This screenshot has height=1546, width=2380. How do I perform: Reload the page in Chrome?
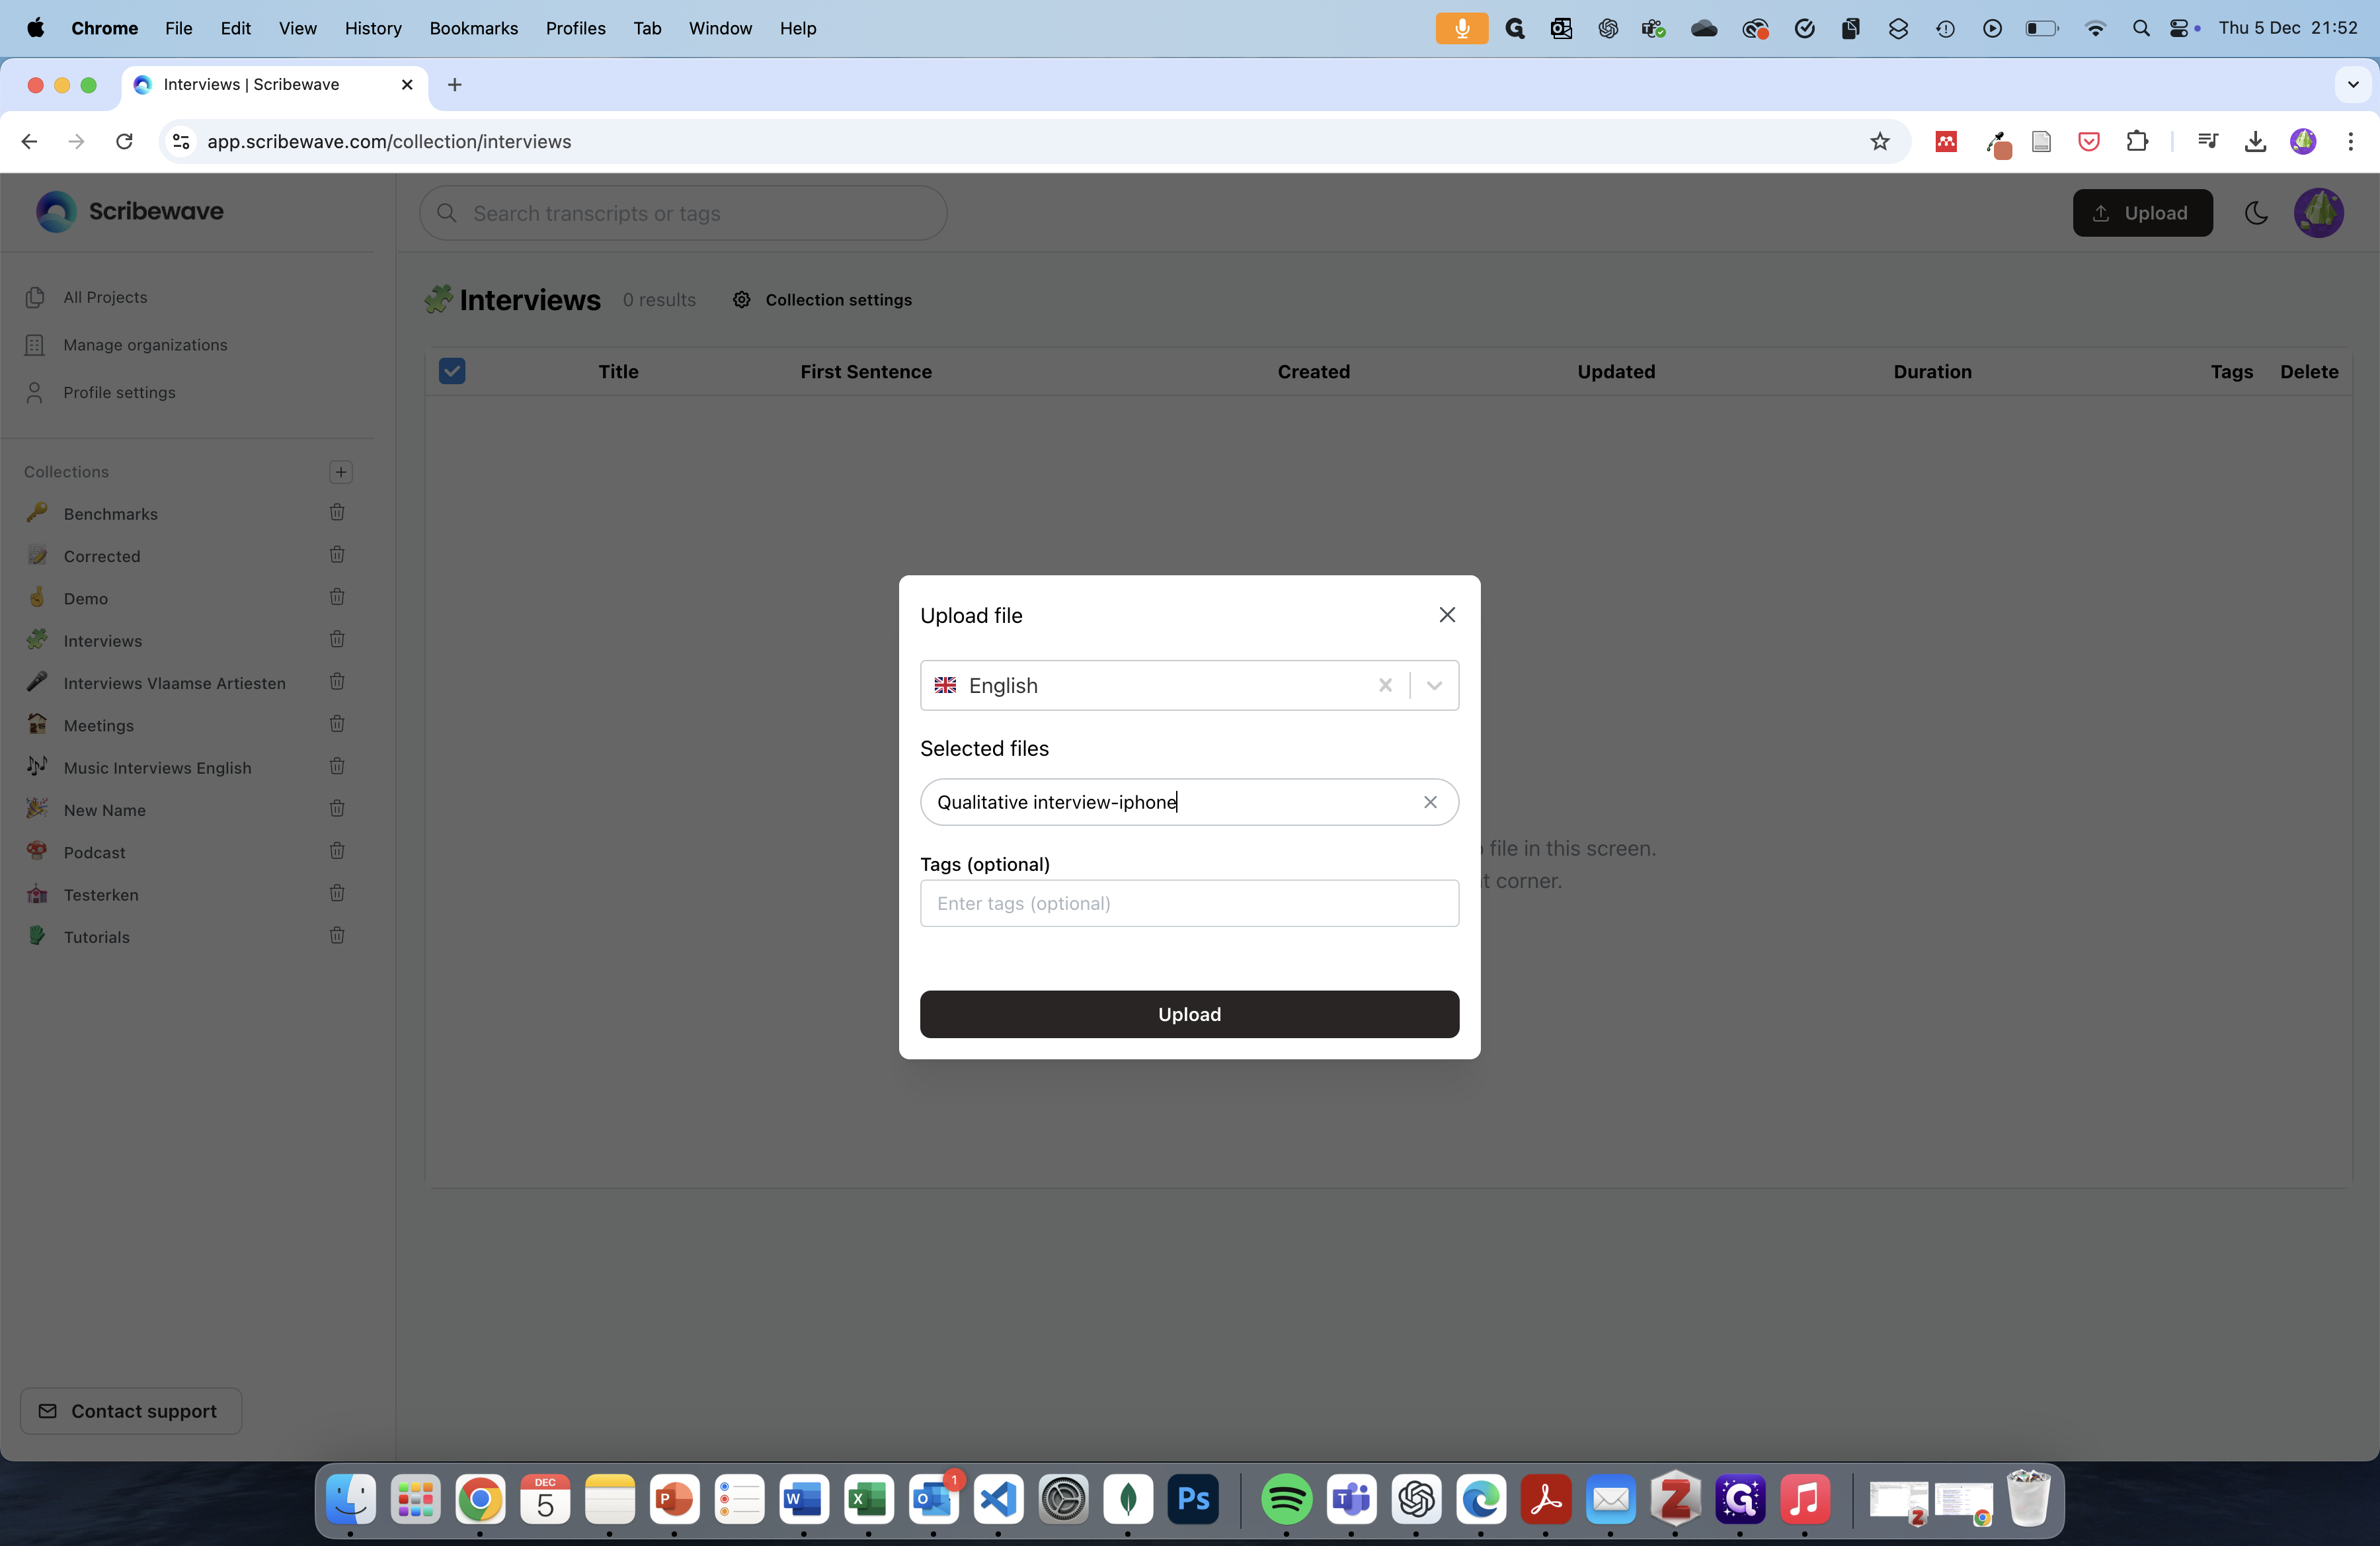tap(124, 141)
